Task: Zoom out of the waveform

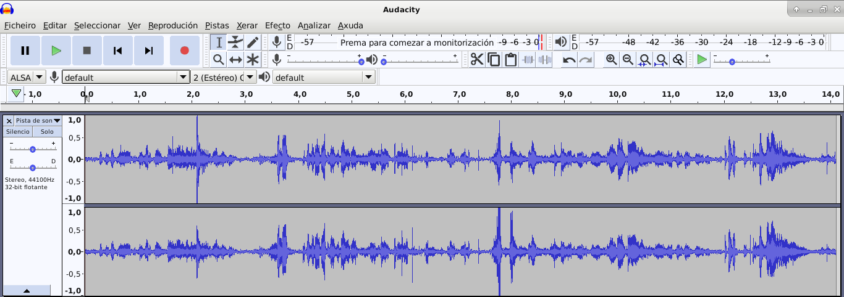Action: pos(628,59)
